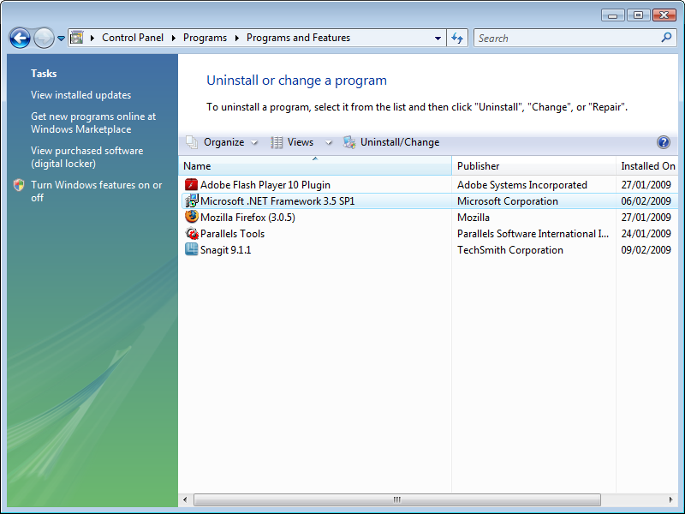Open address bar history dropdown
Viewport: 685px width, 514px height.
pyautogui.click(x=438, y=38)
